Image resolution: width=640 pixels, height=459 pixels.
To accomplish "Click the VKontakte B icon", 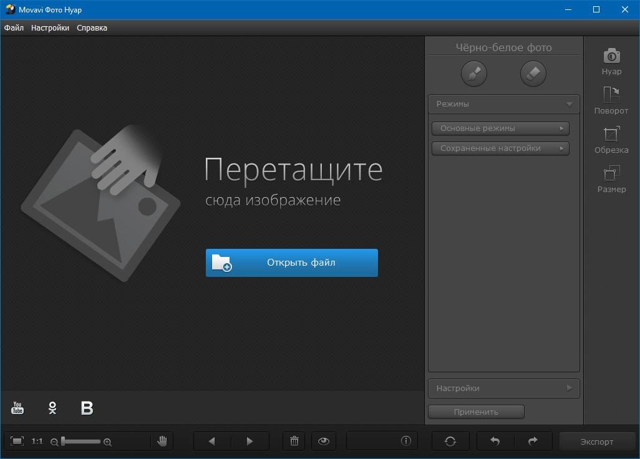I will [x=87, y=408].
